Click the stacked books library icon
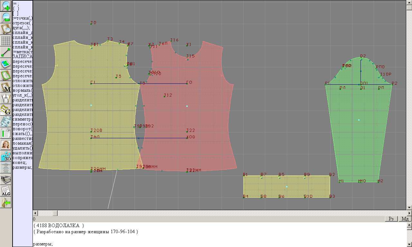 pos(6,179)
